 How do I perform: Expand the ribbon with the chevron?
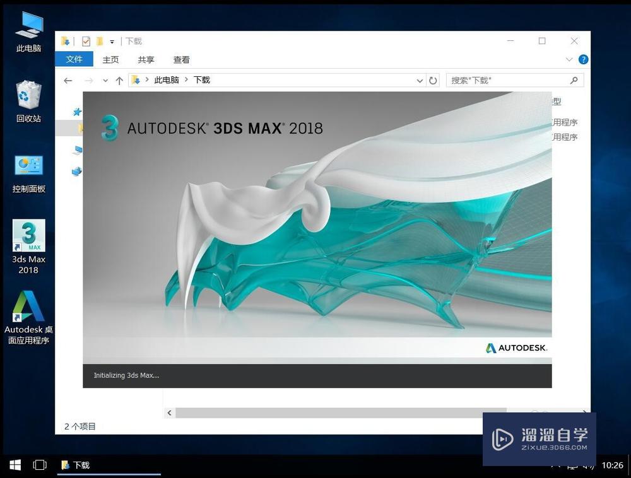[569, 59]
